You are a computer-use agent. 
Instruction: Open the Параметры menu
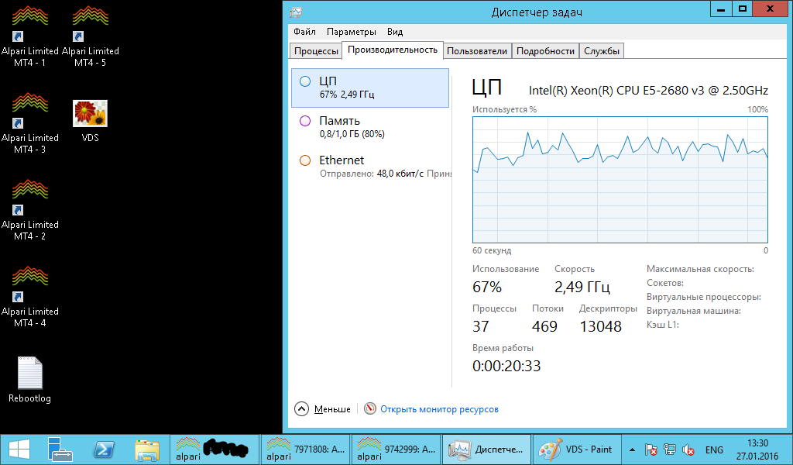[x=352, y=31]
